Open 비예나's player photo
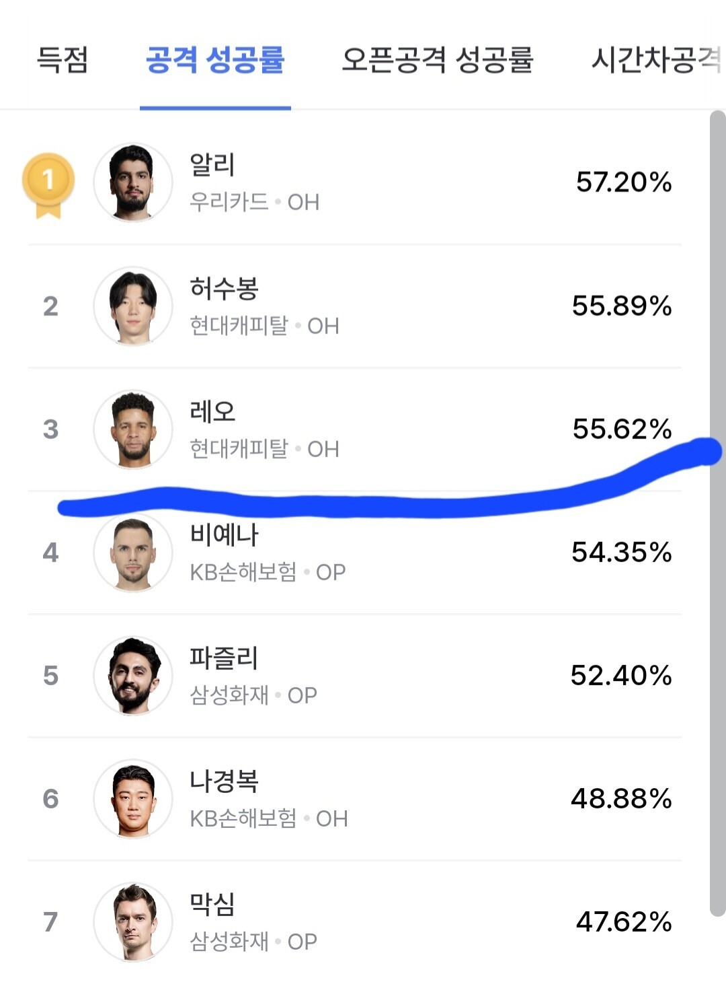Image resolution: width=726 pixels, height=982 pixels. [133, 553]
